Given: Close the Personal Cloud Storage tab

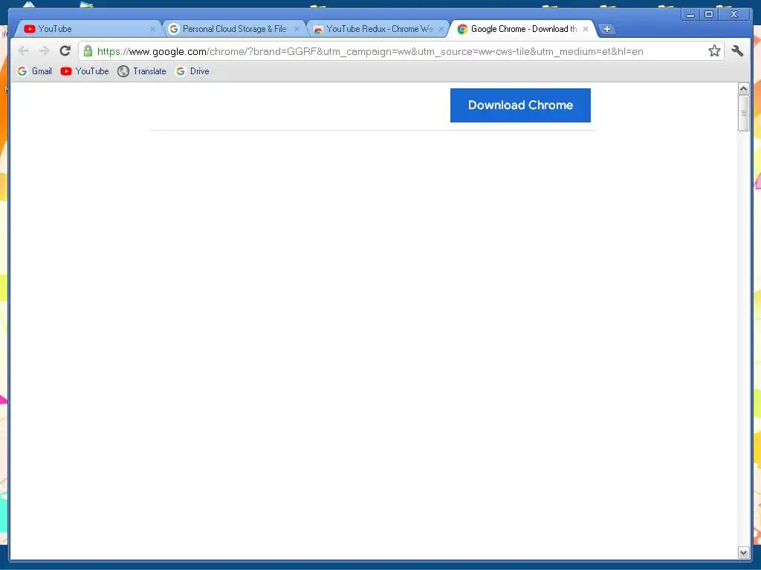Looking at the screenshot, I should point(297,29).
